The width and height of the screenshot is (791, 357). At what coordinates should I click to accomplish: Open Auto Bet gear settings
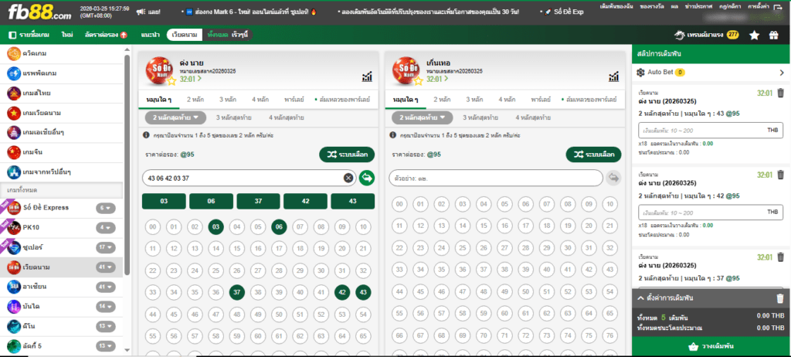[x=641, y=72]
